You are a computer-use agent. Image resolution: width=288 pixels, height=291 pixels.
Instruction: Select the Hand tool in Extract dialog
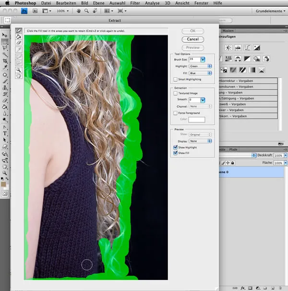(x=19, y=76)
